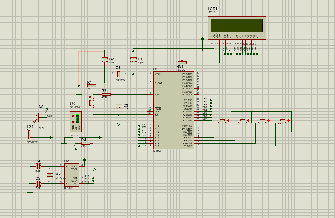Click the LM016L part label

point(212,12)
